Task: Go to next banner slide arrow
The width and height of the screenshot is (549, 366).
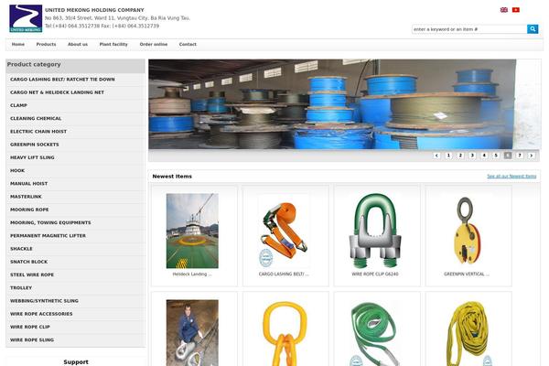Action: (532, 156)
